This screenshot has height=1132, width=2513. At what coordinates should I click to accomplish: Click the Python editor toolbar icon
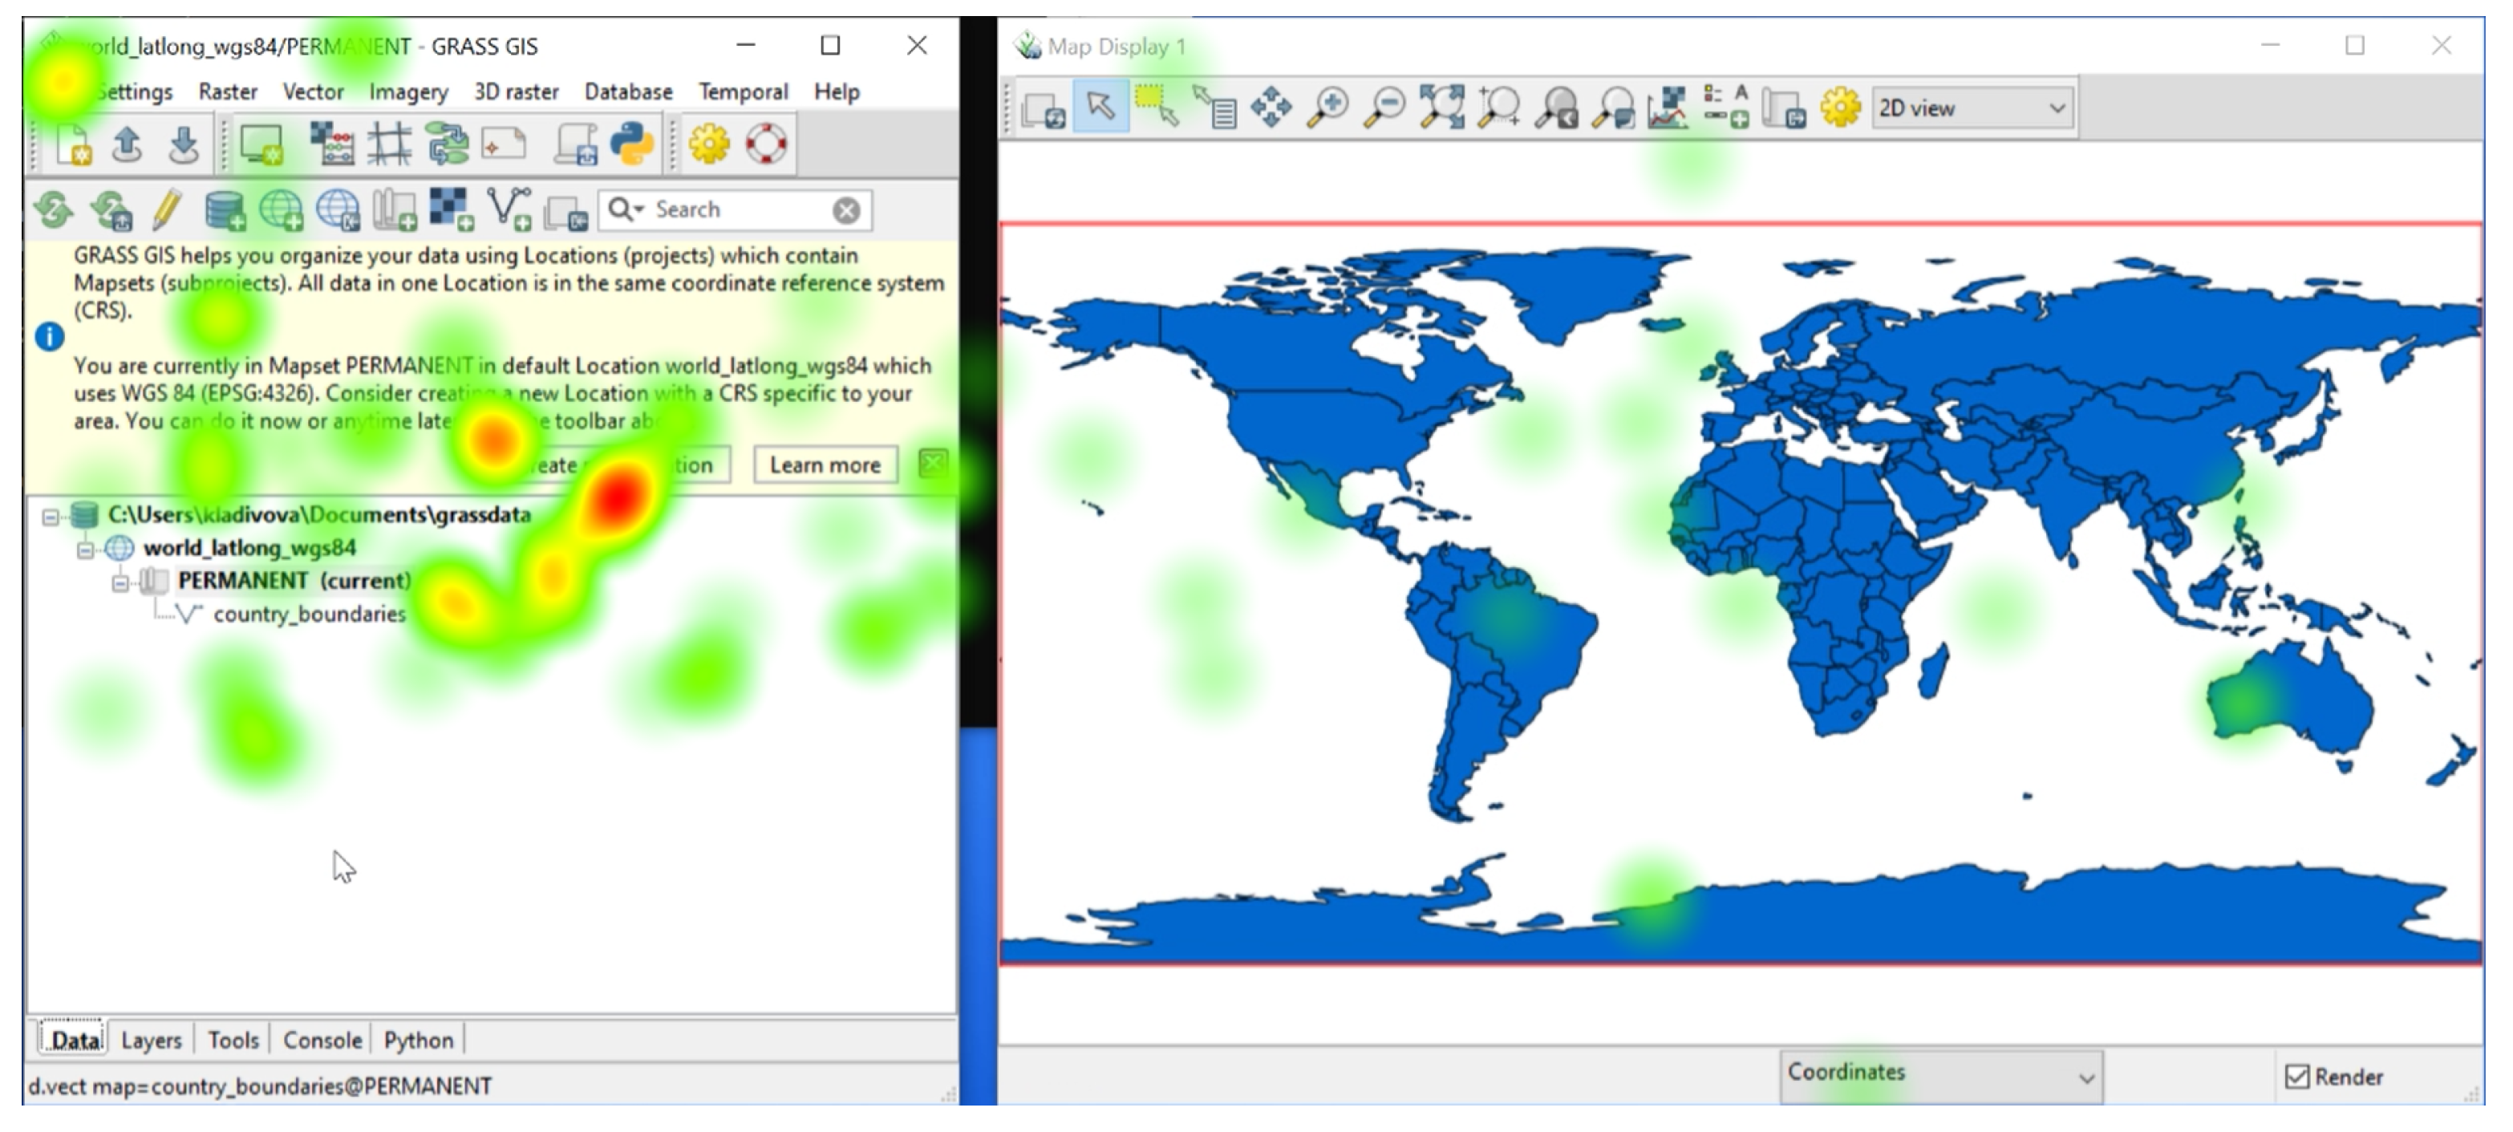click(x=631, y=145)
